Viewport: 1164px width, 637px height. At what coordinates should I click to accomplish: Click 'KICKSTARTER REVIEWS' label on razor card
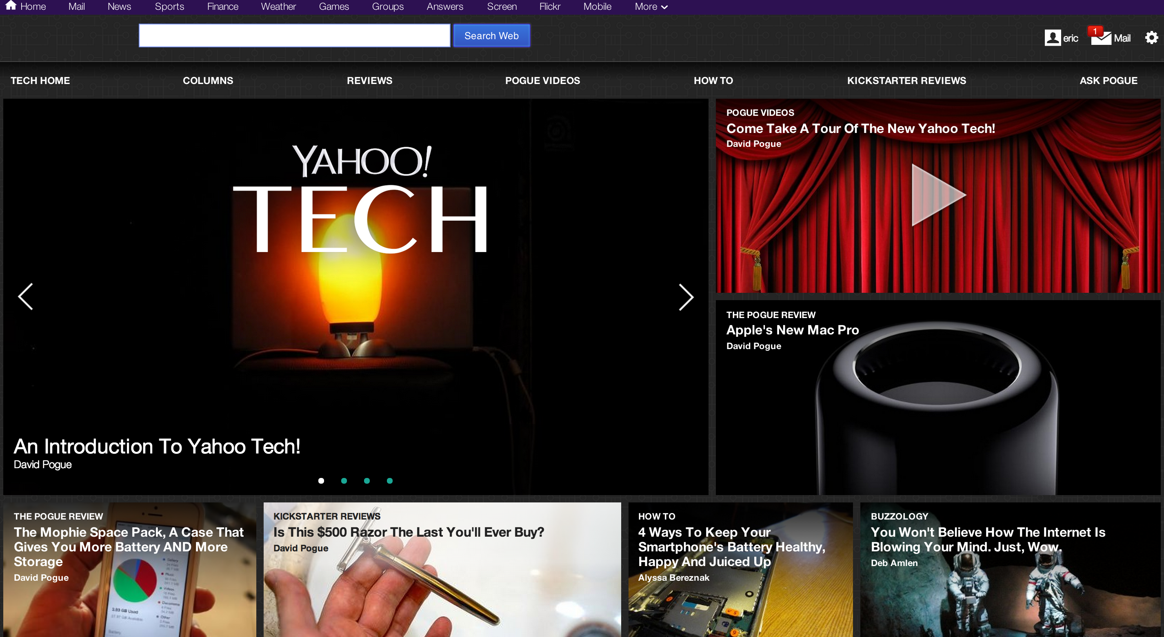pos(327,516)
